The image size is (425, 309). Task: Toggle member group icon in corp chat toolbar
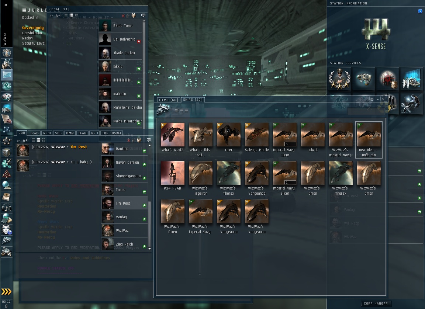click(139, 140)
